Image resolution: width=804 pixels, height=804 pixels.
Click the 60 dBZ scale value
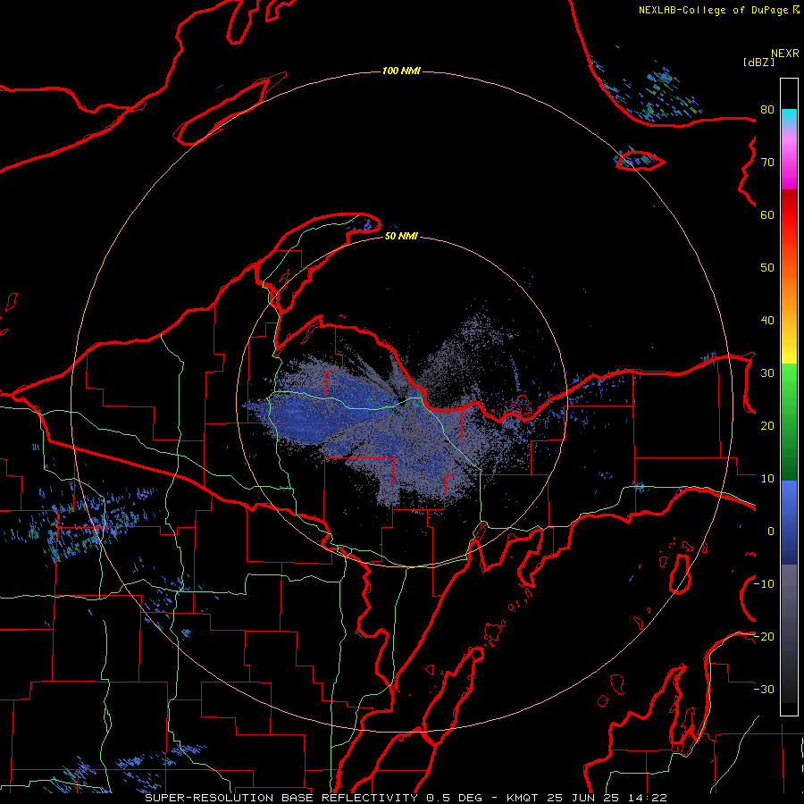[x=767, y=215]
